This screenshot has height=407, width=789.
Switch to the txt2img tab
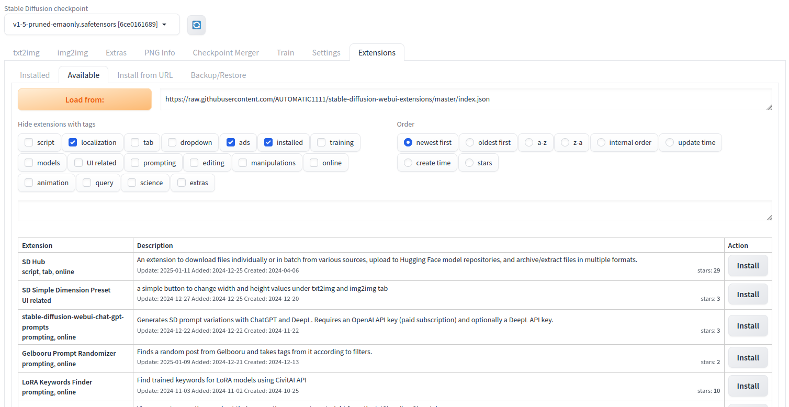click(x=26, y=52)
